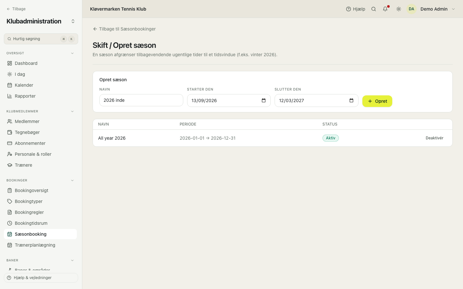
Task: Click the Tegnebøger wallet icon
Action: 10,132
